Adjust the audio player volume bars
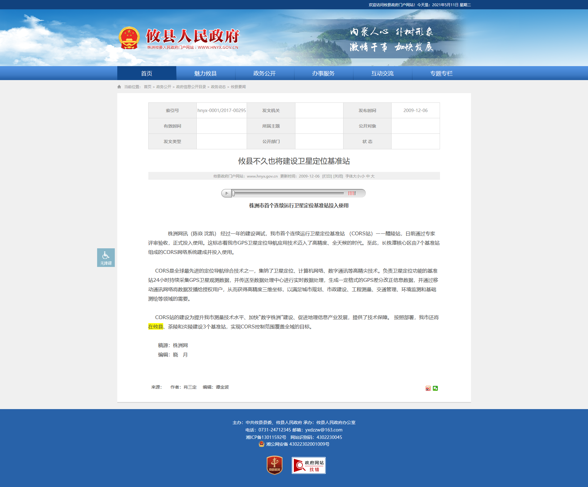588x487 pixels. click(x=352, y=193)
